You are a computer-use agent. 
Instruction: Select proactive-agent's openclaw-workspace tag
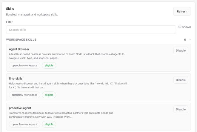click(x=24, y=124)
